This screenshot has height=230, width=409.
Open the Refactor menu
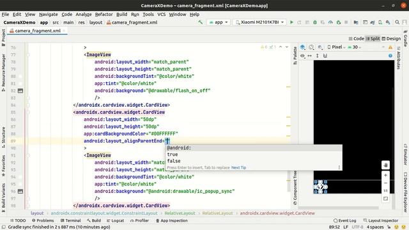pyautogui.click(x=104, y=14)
